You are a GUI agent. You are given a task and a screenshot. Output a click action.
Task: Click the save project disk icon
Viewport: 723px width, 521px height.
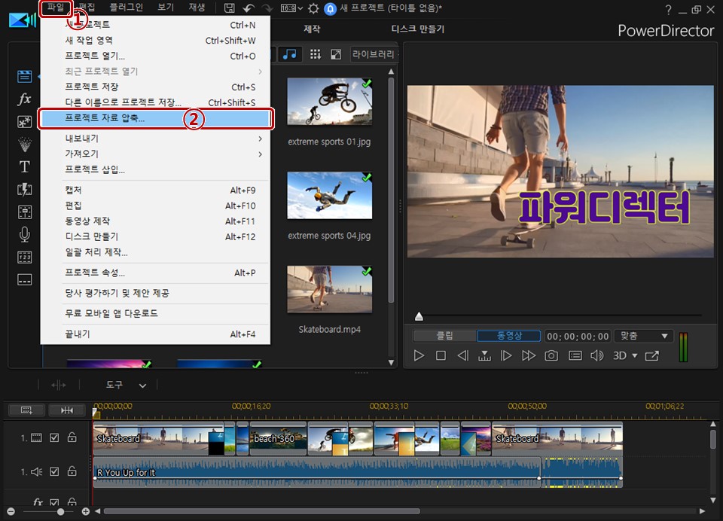tap(229, 8)
